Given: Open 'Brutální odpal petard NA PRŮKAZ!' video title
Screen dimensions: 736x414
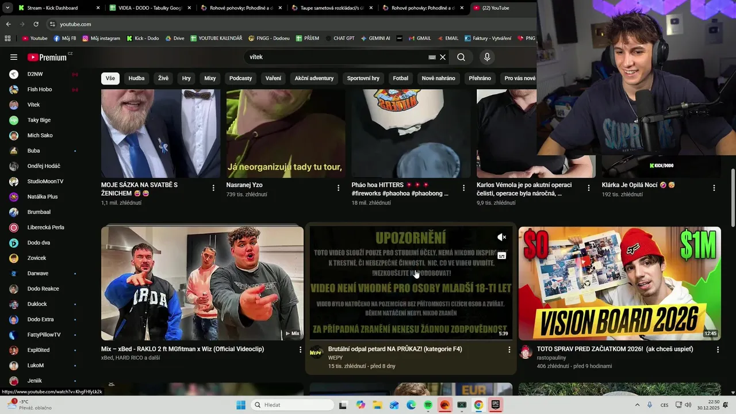Looking at the screenshot, I should [395, 349].
